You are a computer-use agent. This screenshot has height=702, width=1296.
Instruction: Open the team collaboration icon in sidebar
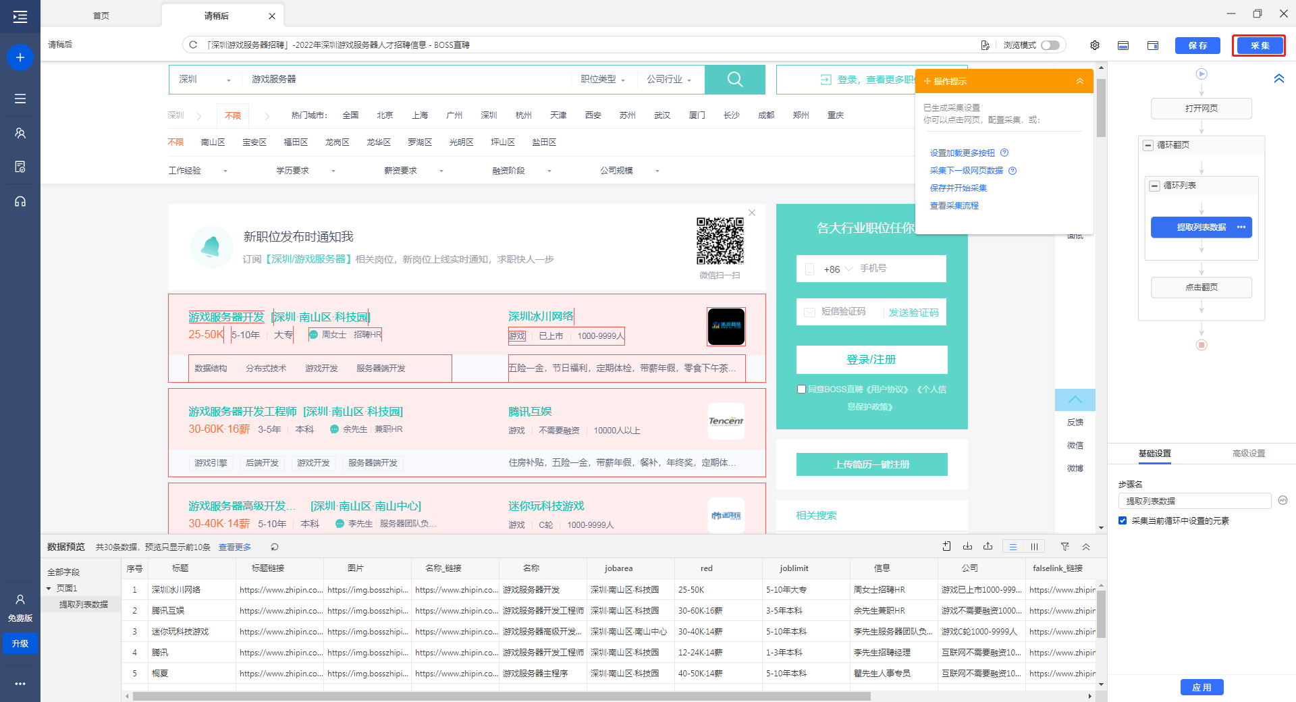click(20, 133)
